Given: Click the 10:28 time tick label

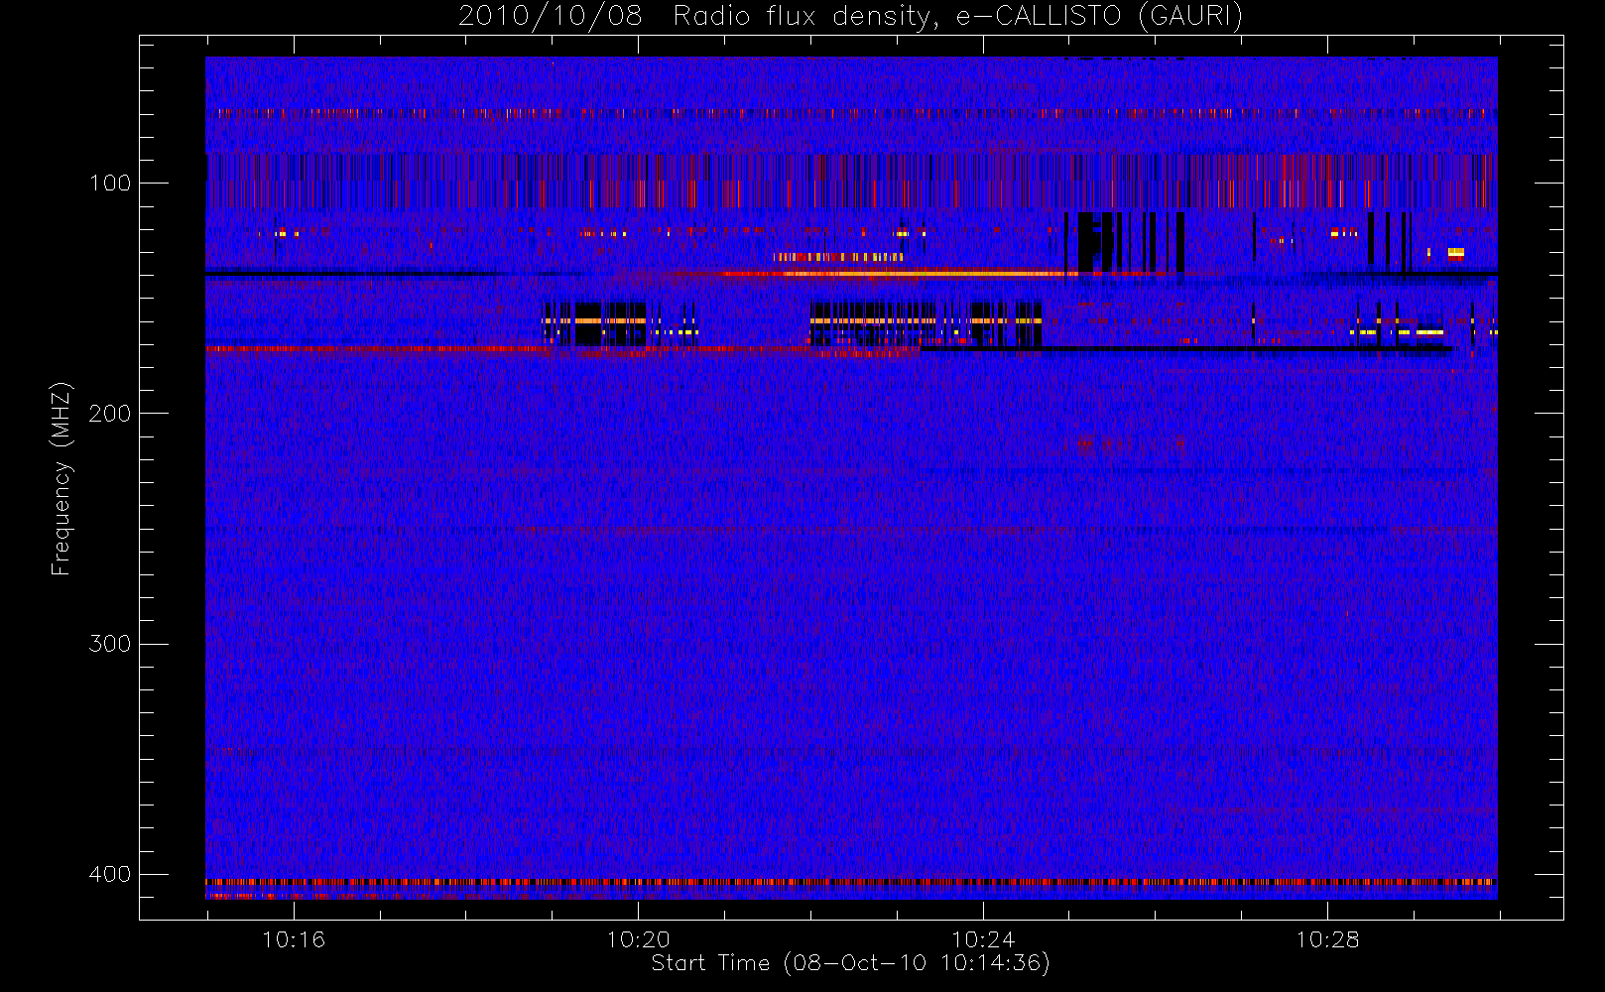Looking at the screenshot, I should [x=1327, y=939].
